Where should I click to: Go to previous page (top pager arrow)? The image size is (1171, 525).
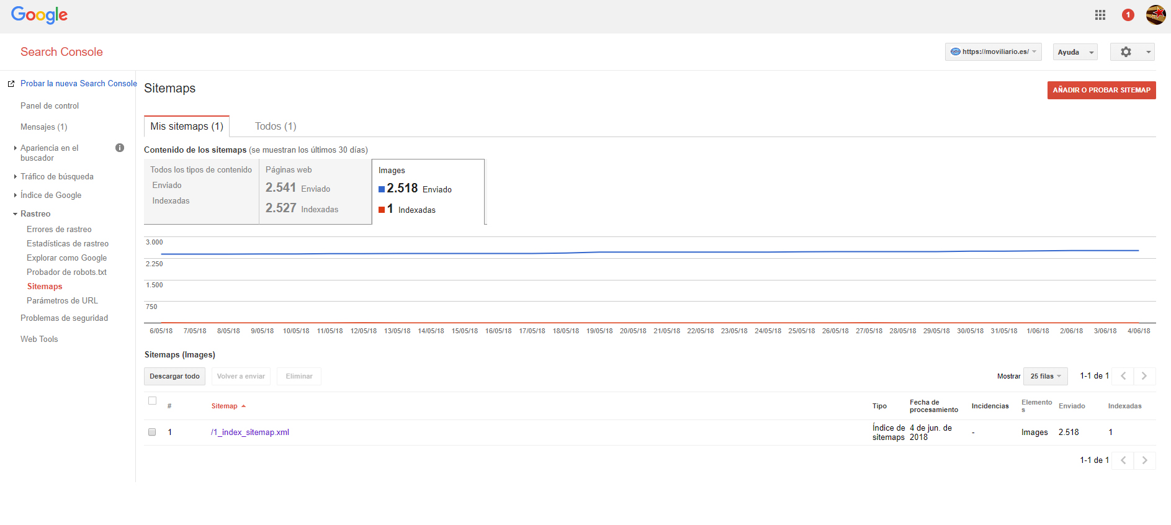[1123, 376]
